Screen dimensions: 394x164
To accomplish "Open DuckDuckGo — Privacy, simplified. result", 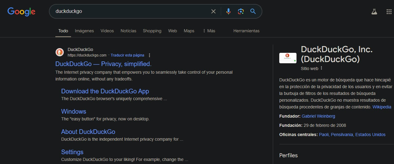I will click(103, 64).
